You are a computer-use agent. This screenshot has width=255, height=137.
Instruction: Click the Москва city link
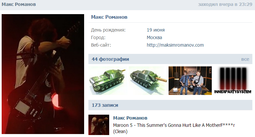click(x=154, y=37)
